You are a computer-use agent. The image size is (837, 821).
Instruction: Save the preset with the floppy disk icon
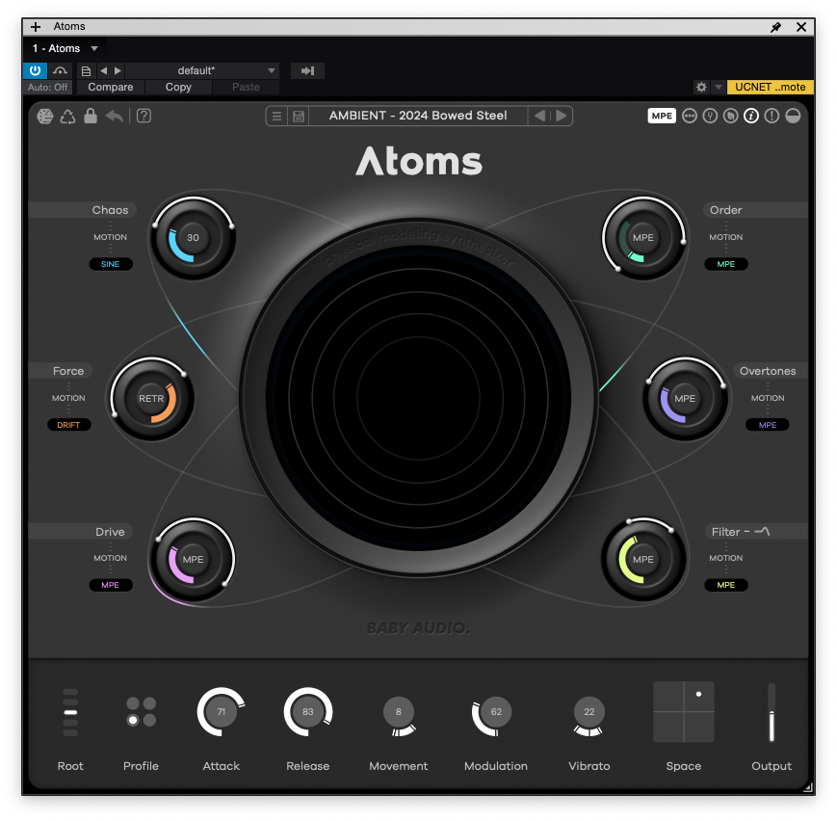click(299, 116)
